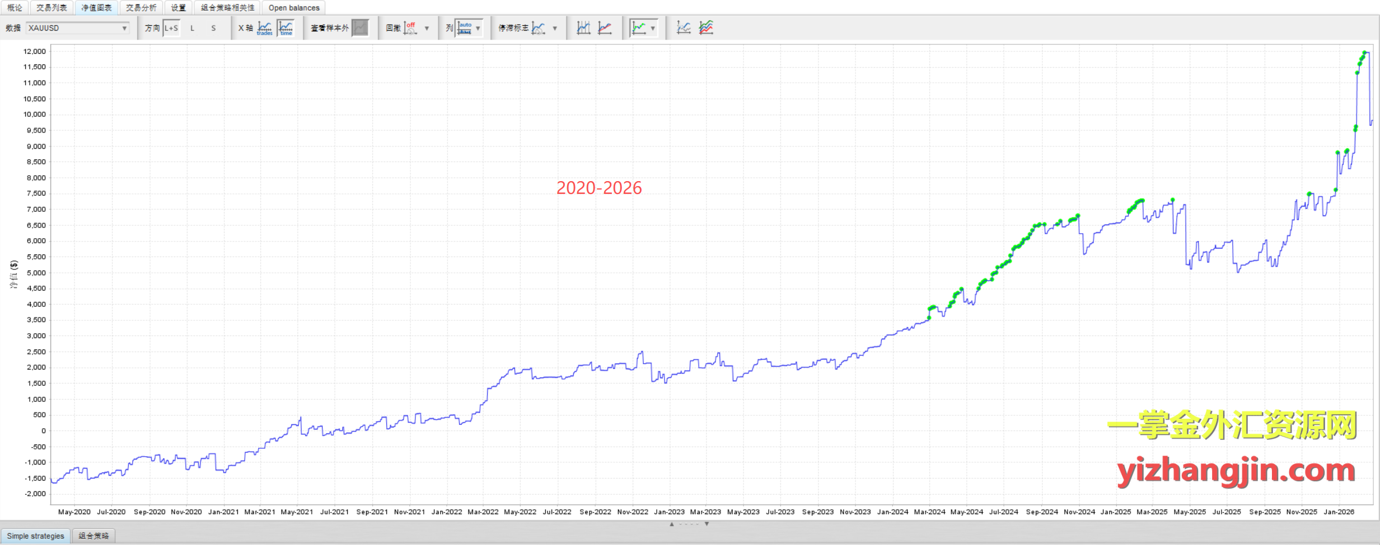Click the red and blue line chart icon
This screenshot has height=545, width=1380.
605,28
